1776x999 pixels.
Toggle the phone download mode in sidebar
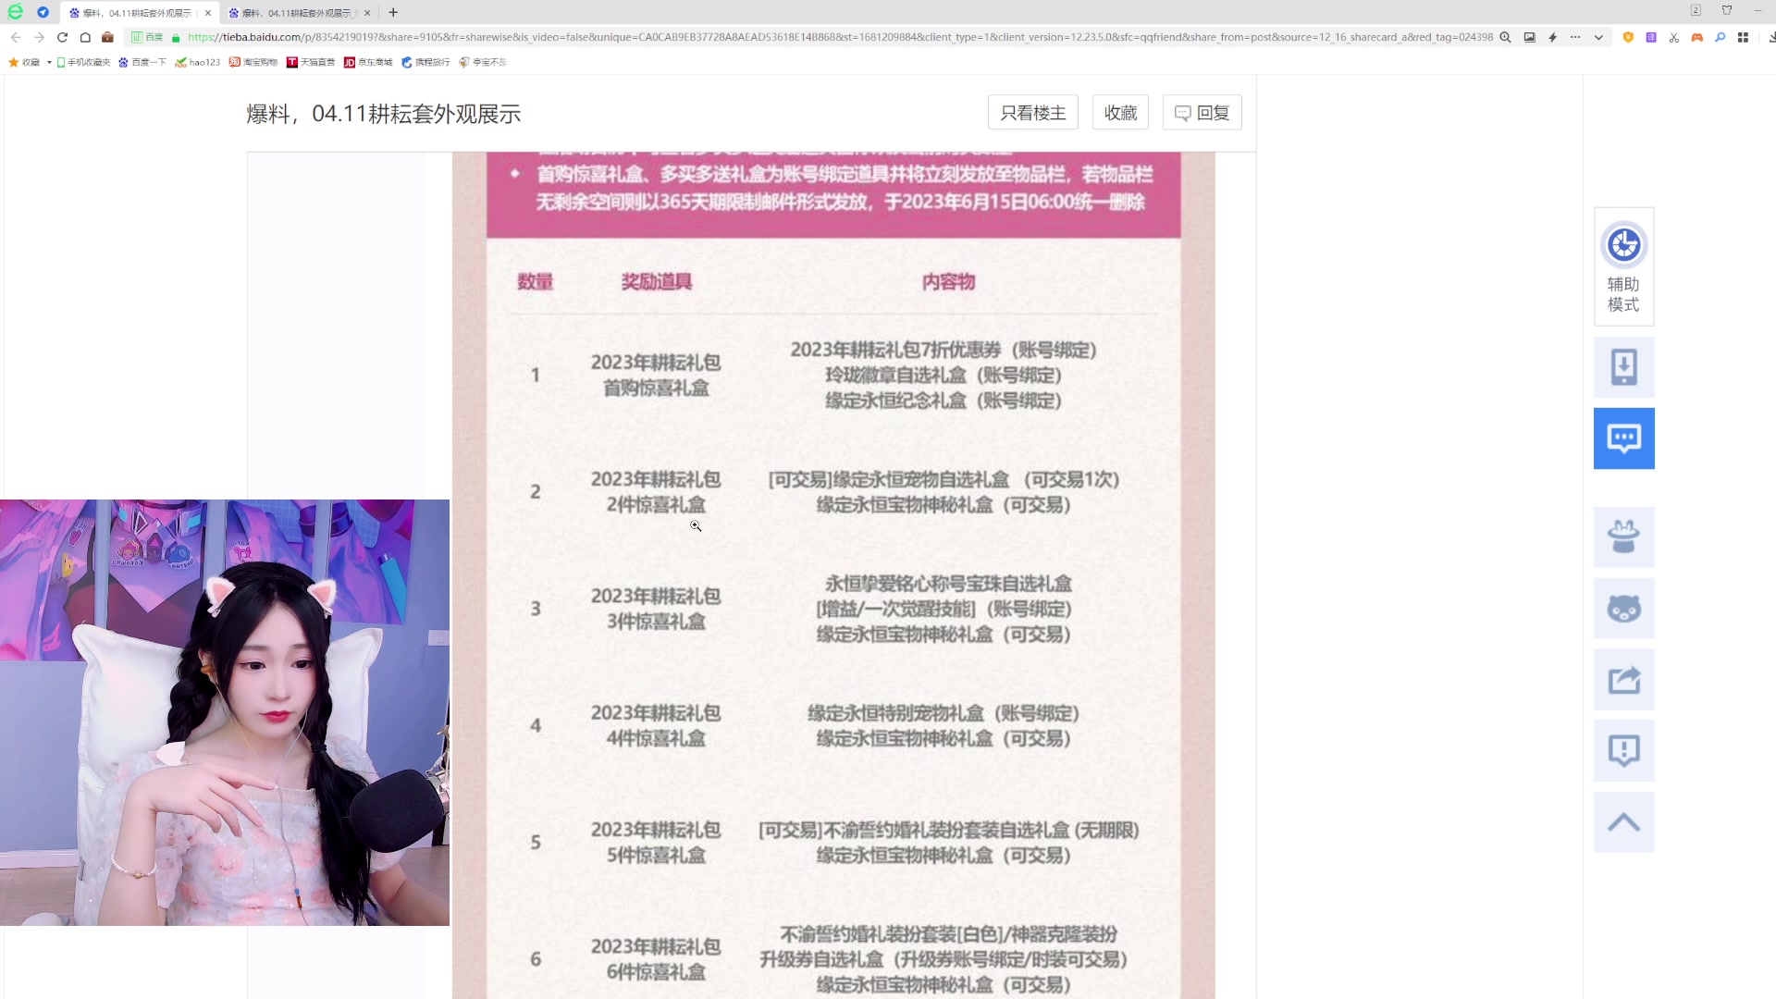point(1623,366)
